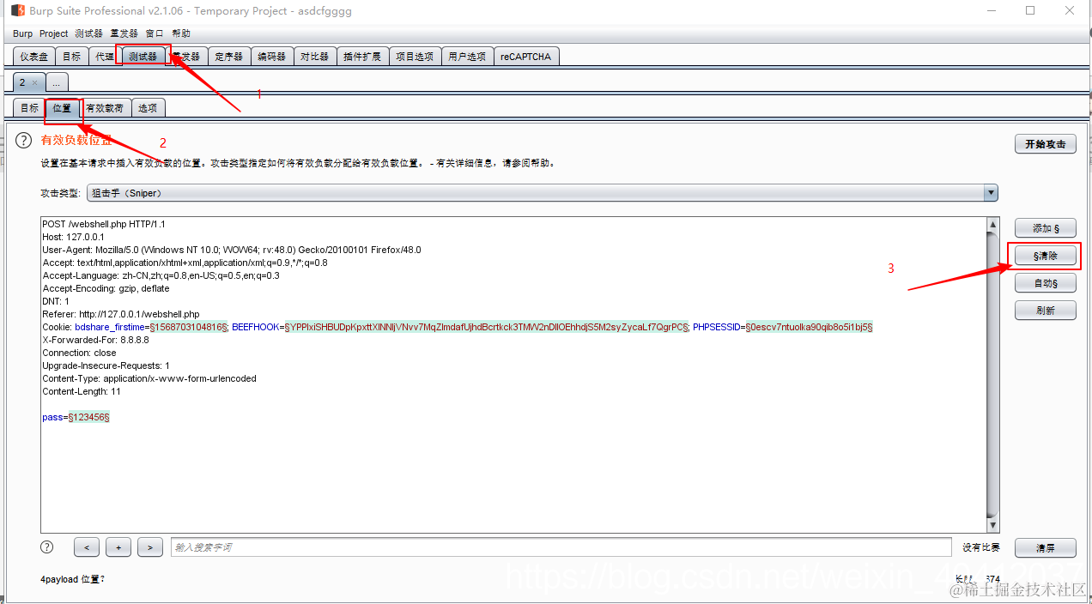Viewport: 1092px width, 604px height.
Task: Click the 开始攻击 start attack button
Action: 1045,144
